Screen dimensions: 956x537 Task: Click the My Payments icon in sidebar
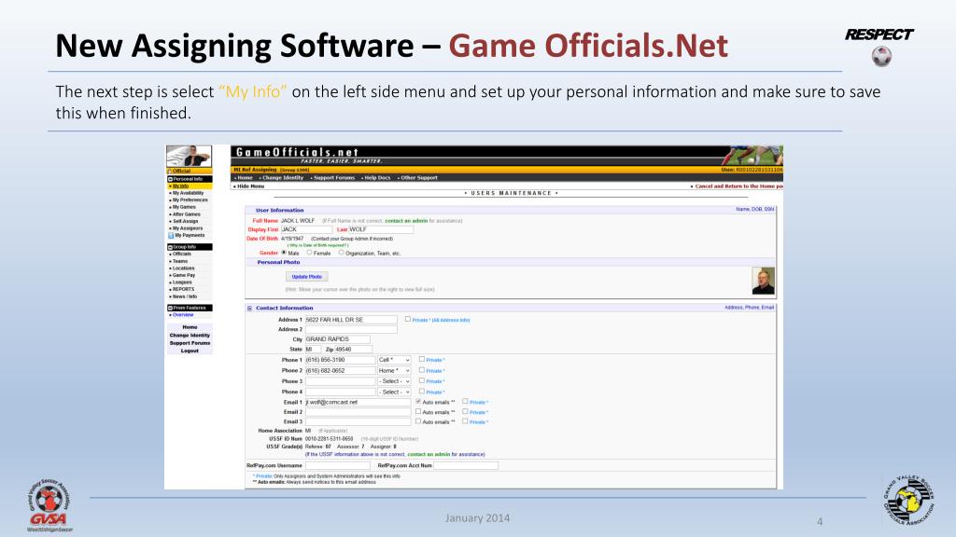171,236
